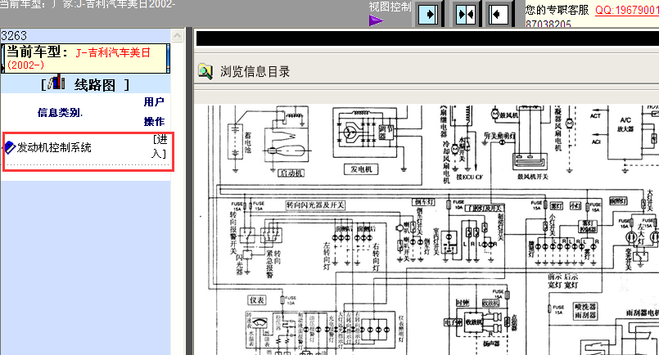
Task: Click the 3263 number at top left
Action: (x=13, y=36)
